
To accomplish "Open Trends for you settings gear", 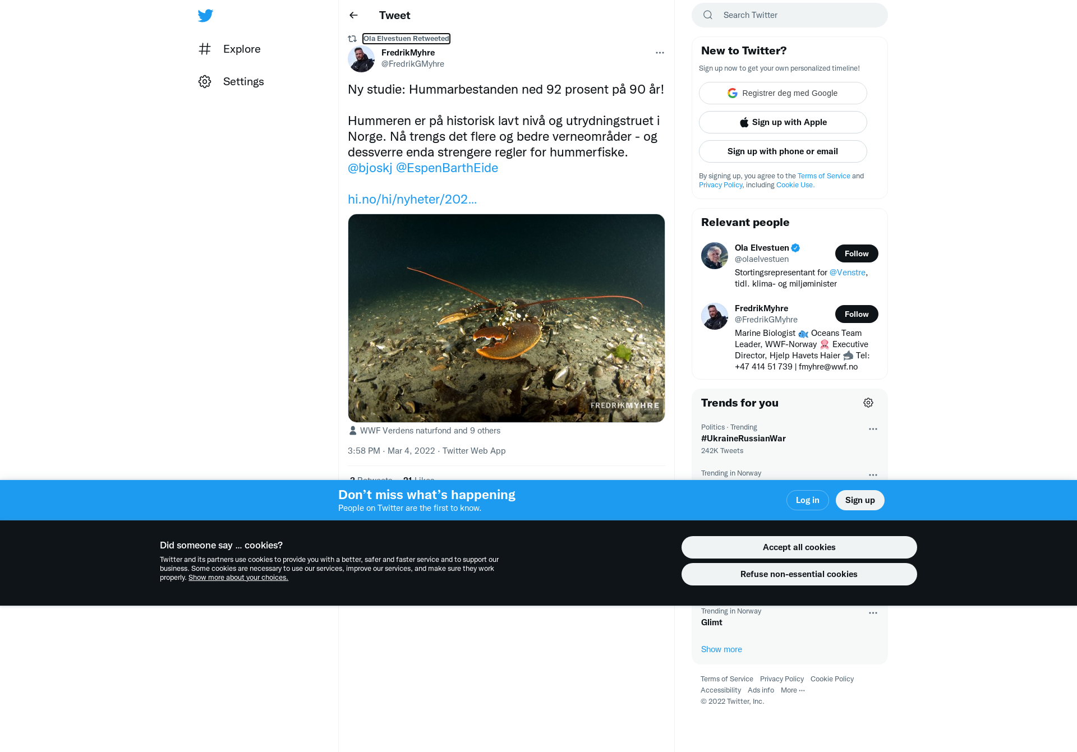I will point(868,403).
